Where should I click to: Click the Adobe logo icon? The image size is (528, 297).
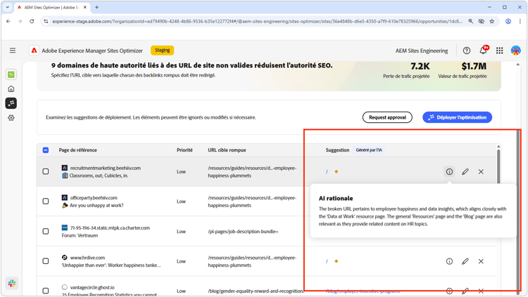pos(34,51)
